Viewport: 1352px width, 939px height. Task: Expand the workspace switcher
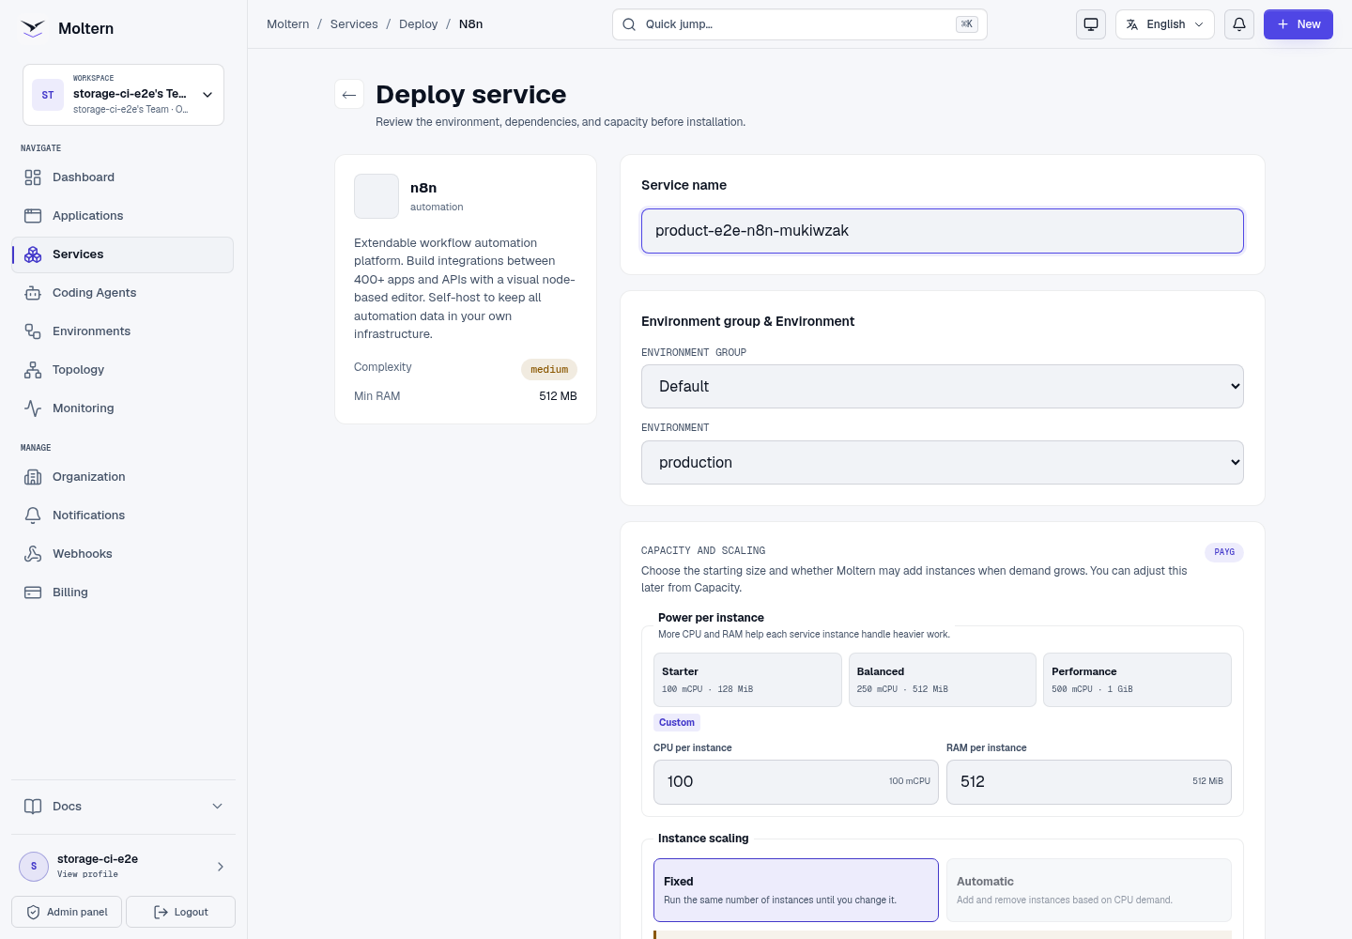pos(123,95)
